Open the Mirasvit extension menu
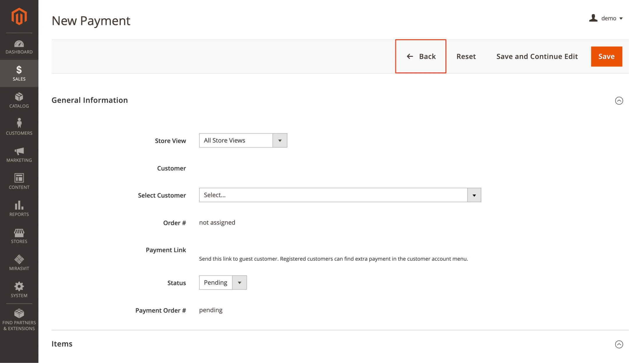This screenshot has height=363, width=642. [19, 261]
